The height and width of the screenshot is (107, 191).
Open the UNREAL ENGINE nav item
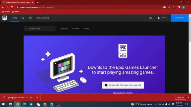(42, 18)
